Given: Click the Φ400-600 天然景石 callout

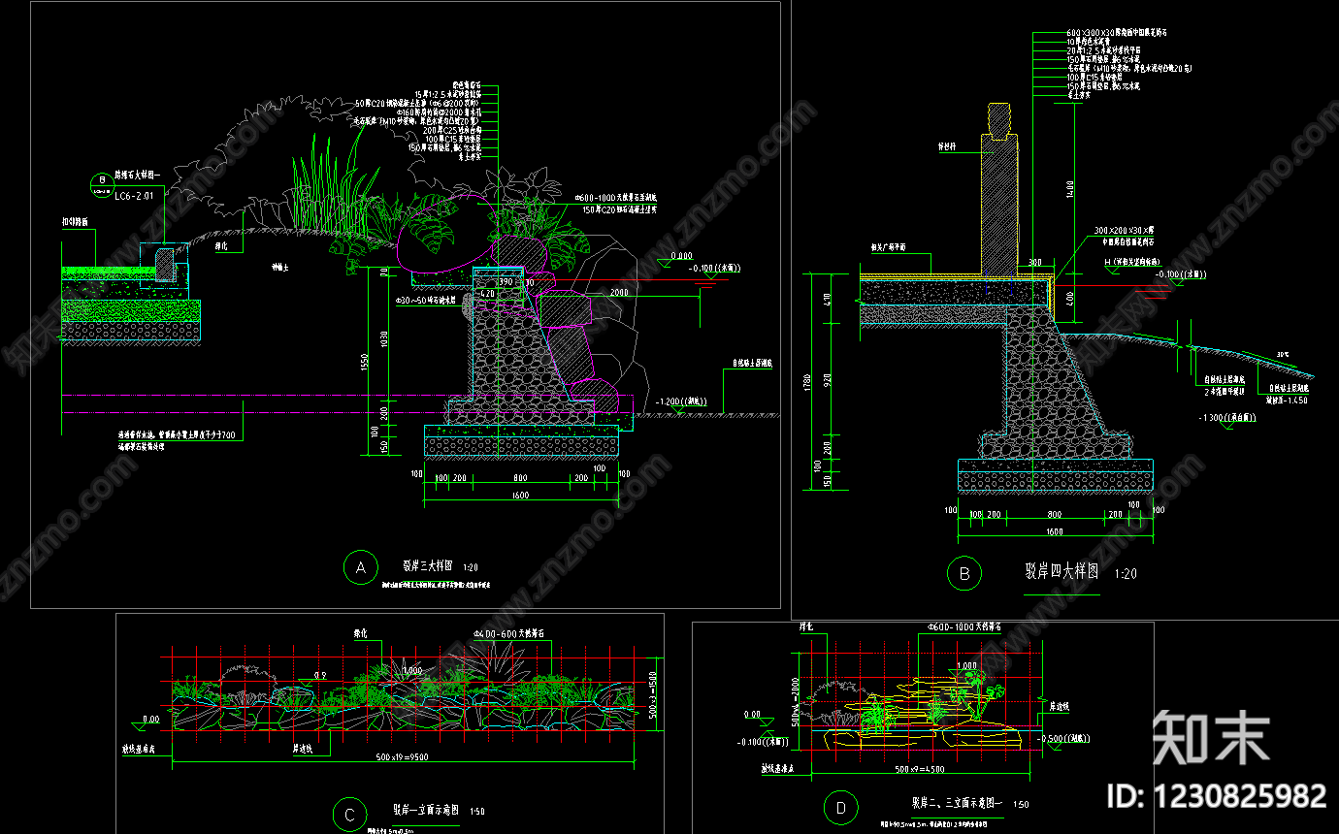Looking at the screenshot, I should tap(510, 633).
